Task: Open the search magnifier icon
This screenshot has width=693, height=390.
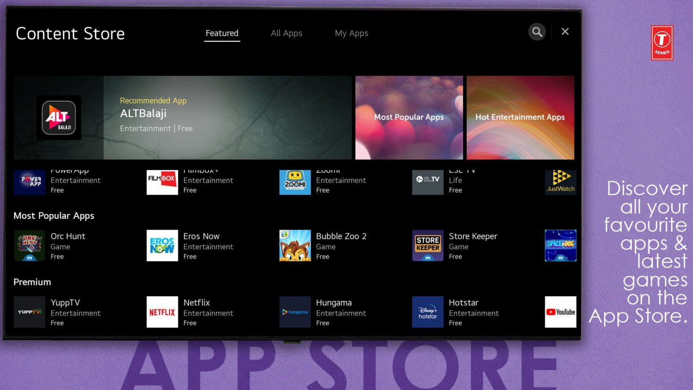Action: pos(537,32)
